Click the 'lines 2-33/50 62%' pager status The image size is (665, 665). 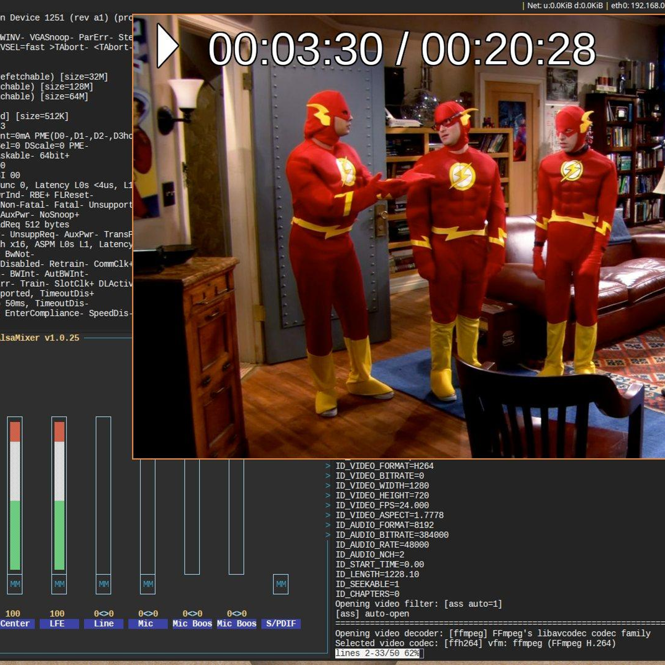point(377,653)
